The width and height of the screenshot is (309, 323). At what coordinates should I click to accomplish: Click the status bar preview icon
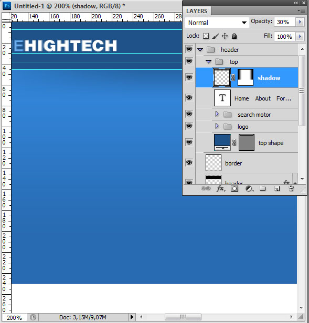(33, 317)
